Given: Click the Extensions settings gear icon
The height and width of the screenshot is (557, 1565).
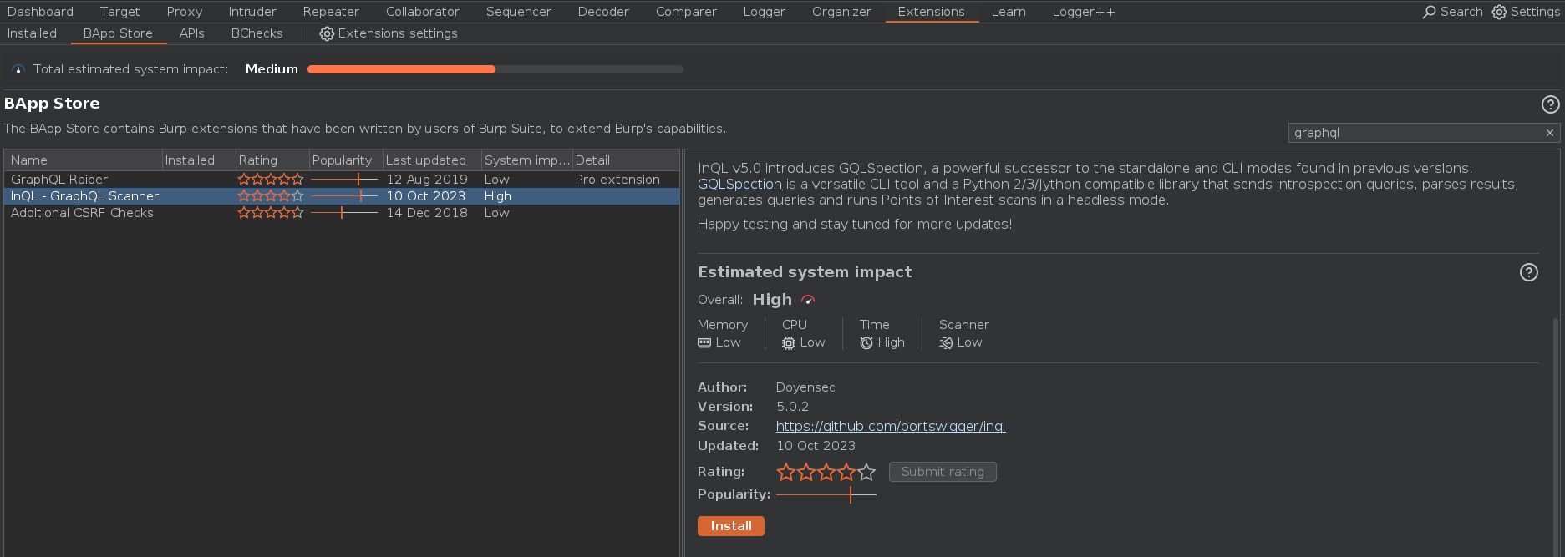Looking at the screenshot, I should click(x=327, y=33).
